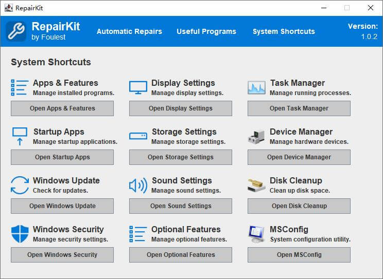The width and height of the screenshot is (383, 279).
Task: Click the 'RepairKit' header title text
Action: point(56,26)
